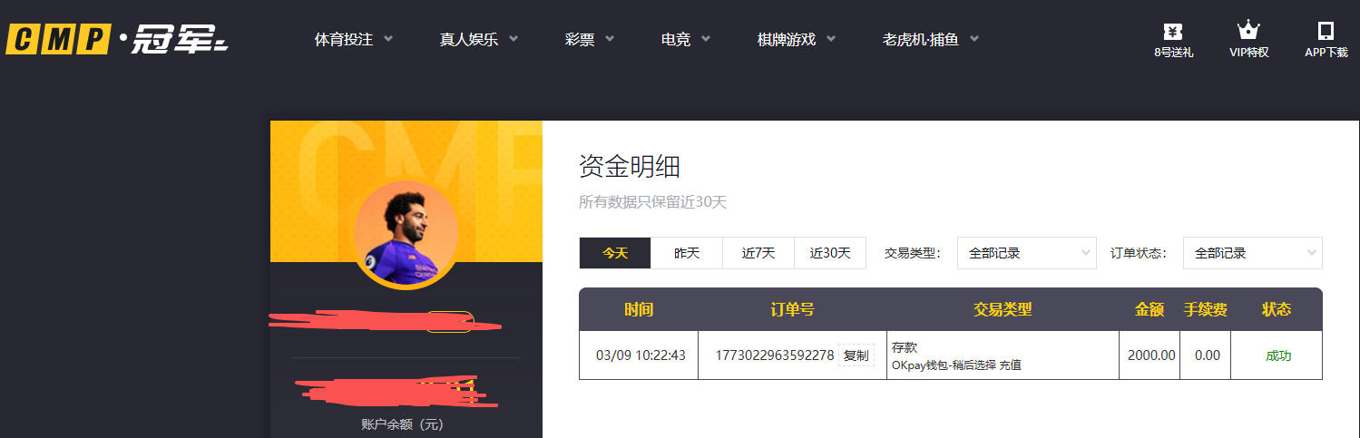Click the VIP特权 crown icon

click(x=1248, y=32)
